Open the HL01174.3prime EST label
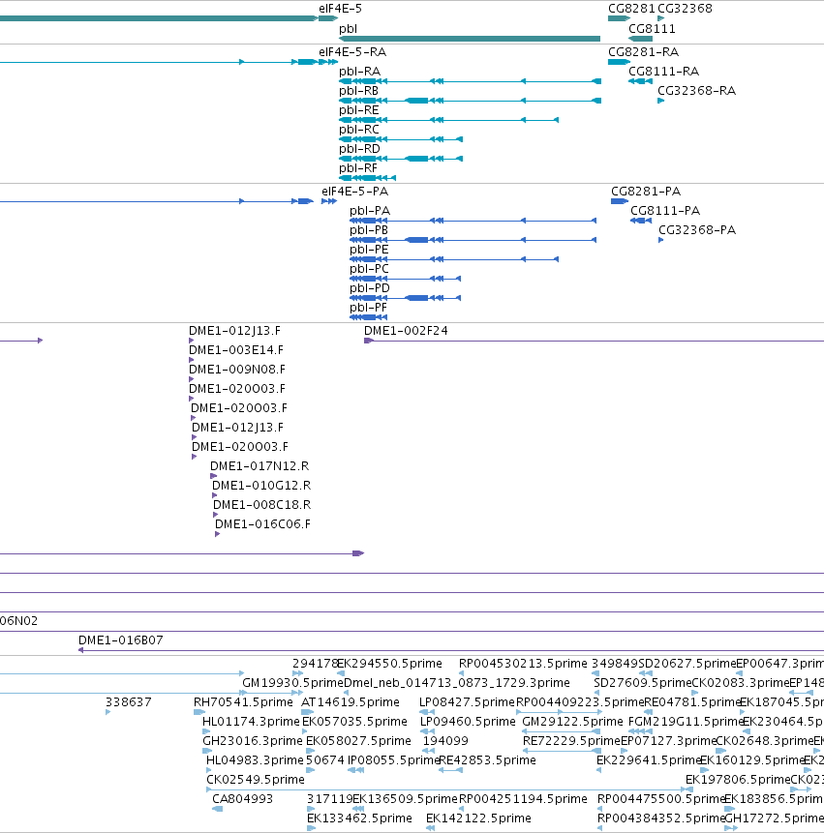The width and height of the screenshot is (824, 833). click(251, 722)
